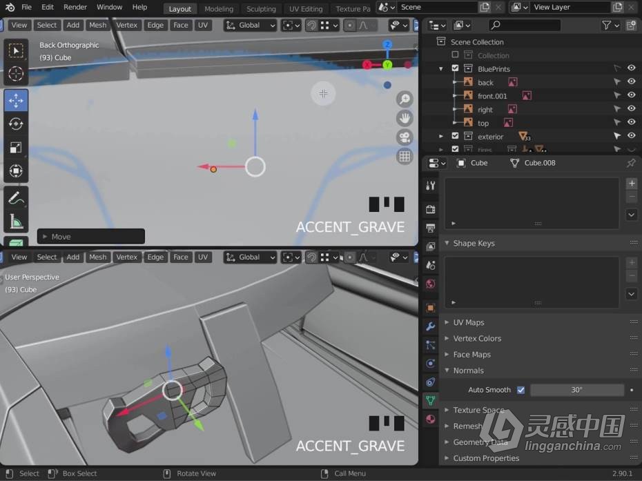Open the View Layer properties tab icon

tap(430, 246)
